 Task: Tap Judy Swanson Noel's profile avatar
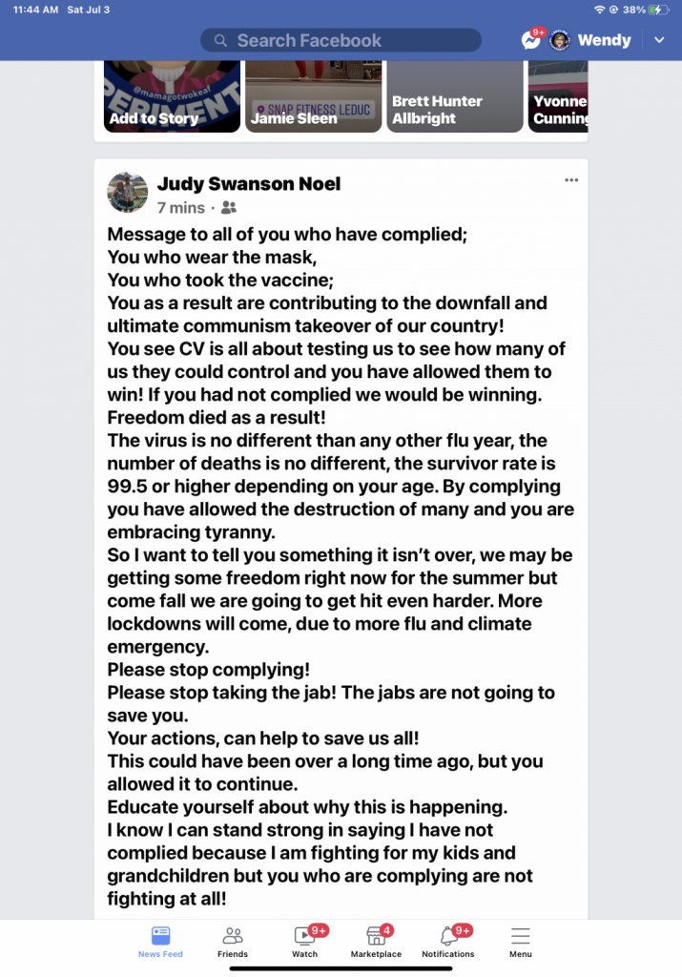tap(128, 194)
